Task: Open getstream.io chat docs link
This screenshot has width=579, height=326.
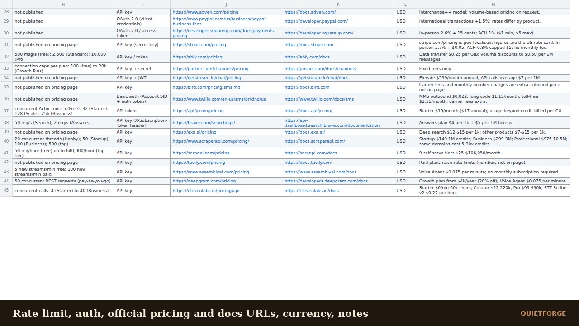Action: pyautogui.click(x=317, y=78)
